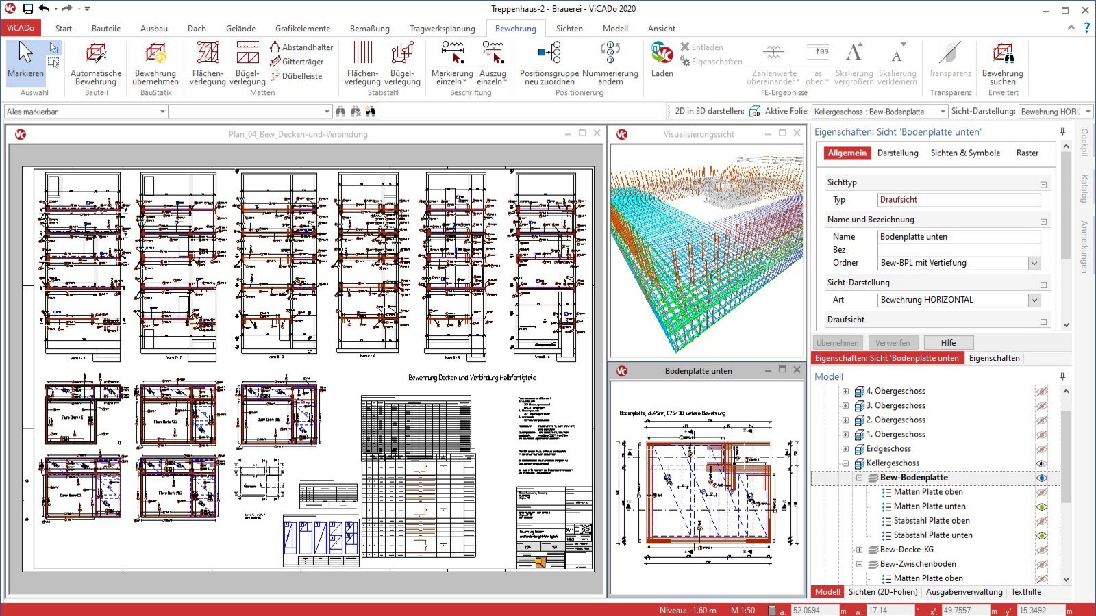Switch to the Darstellung properties tab
Screen dimensions: 1096x616
coord(897,153)
